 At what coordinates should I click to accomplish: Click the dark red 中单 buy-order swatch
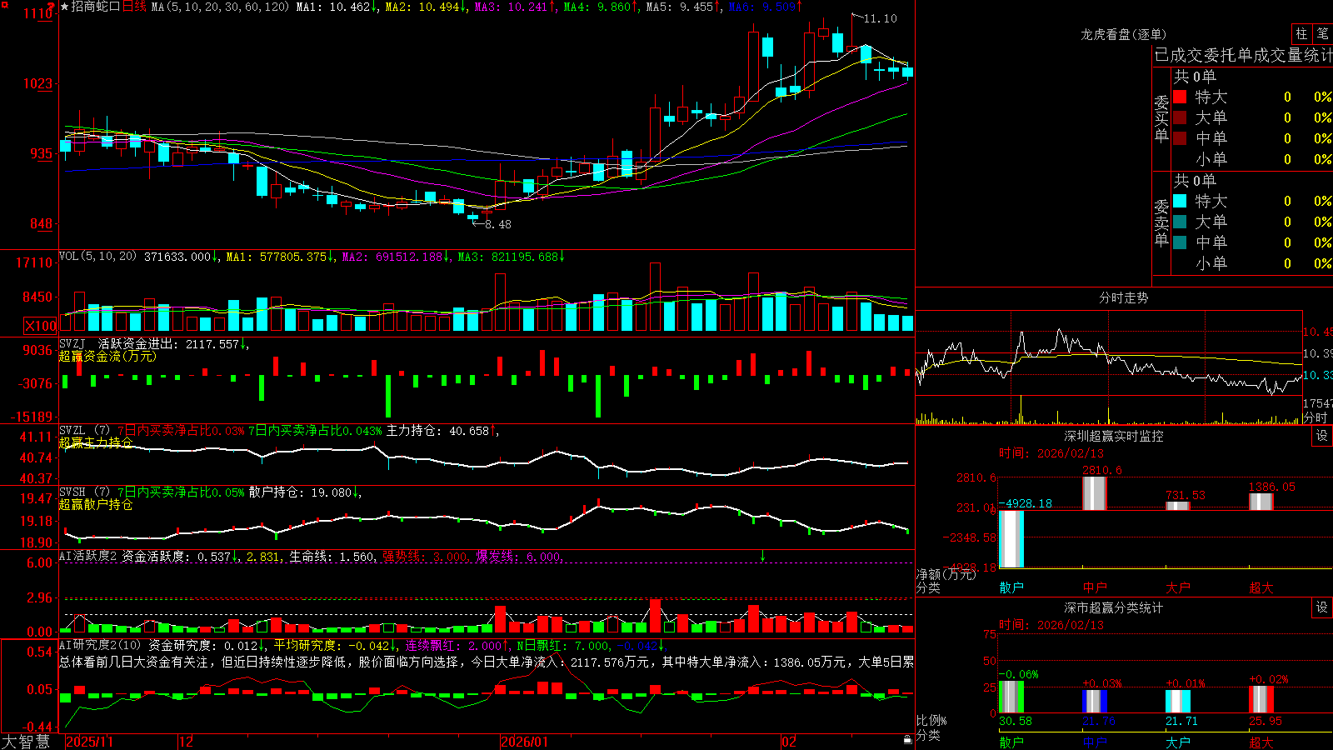click(1180, 138)
